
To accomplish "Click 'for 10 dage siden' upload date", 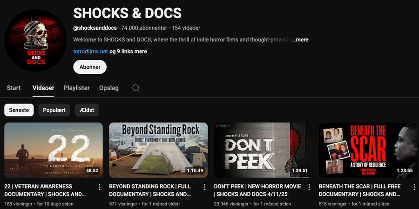I will (55, 204).
